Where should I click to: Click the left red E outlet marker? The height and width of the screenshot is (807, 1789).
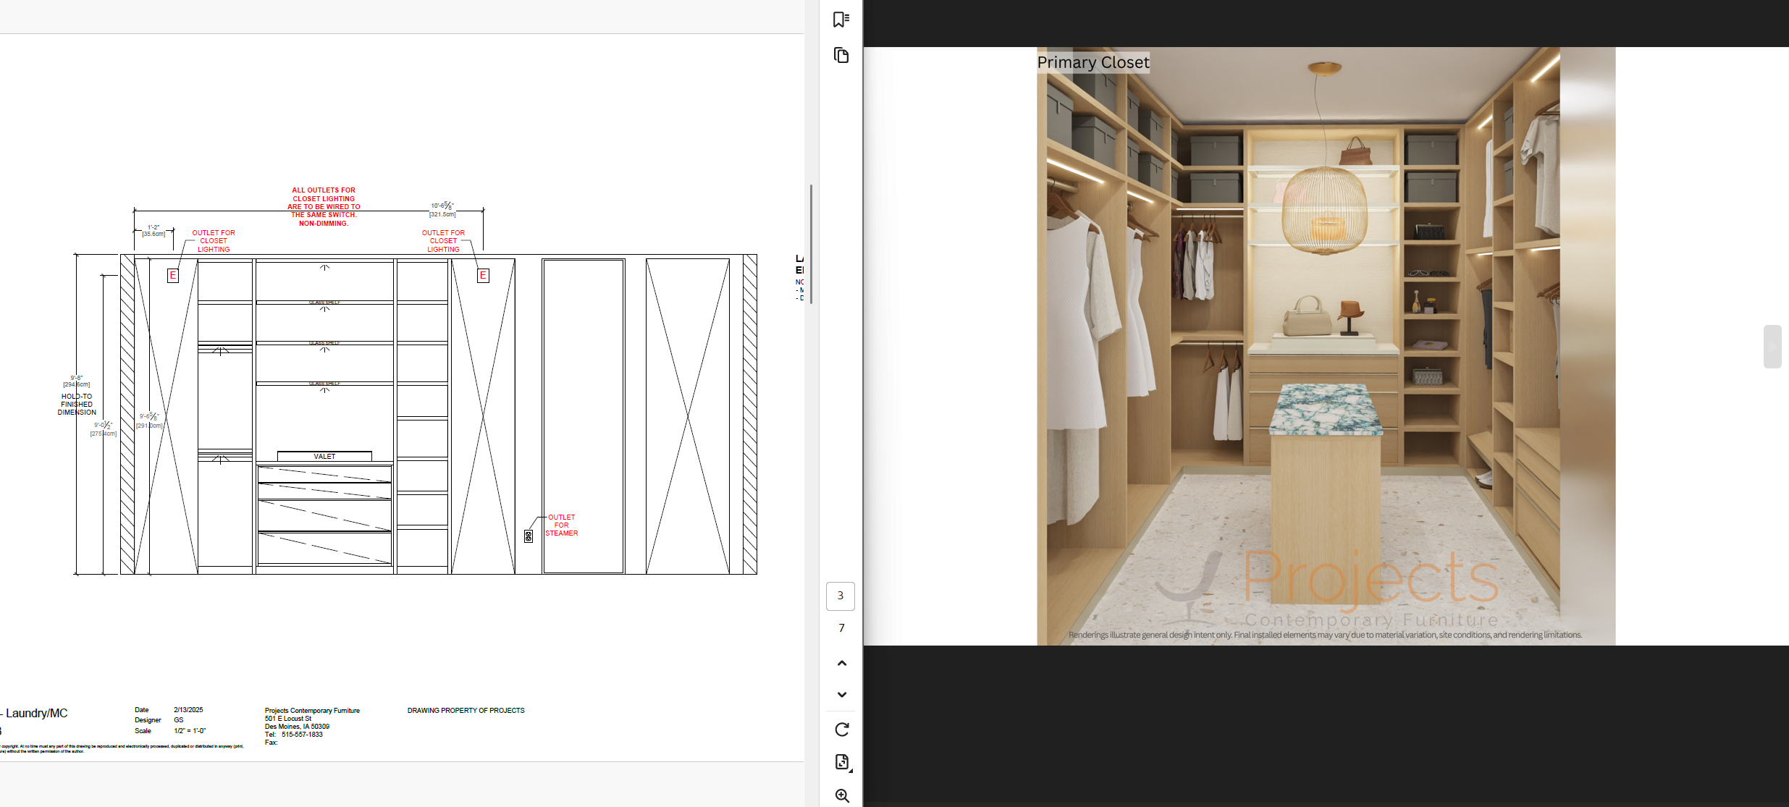(172, 276)
